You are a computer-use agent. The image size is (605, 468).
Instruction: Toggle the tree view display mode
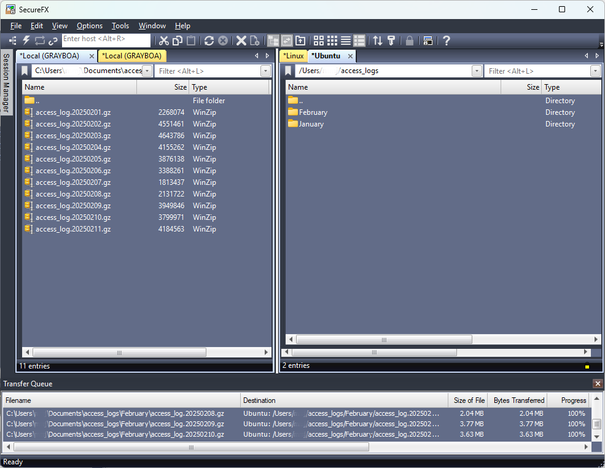point(273,41)
